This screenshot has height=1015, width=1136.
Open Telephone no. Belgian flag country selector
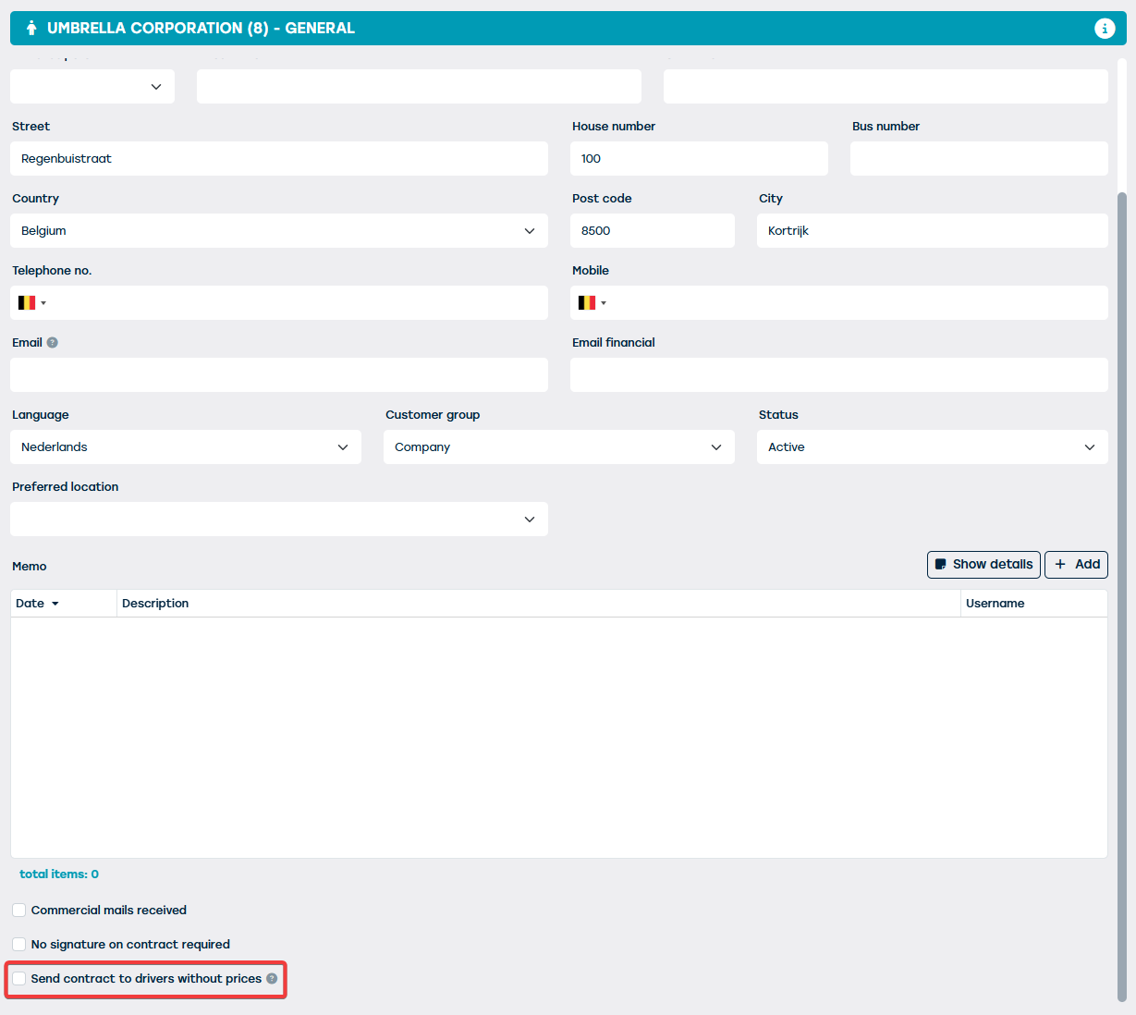point(32,303)
